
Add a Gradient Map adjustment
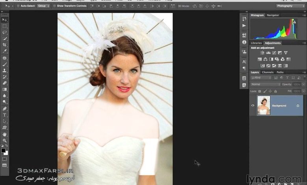[x=286, y=66]
